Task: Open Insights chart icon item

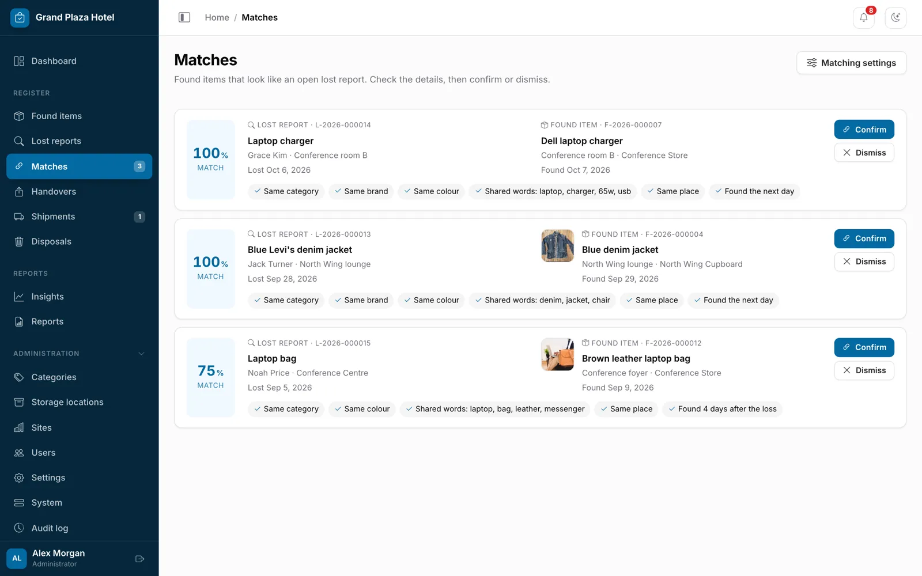Action: click(80, 297)
